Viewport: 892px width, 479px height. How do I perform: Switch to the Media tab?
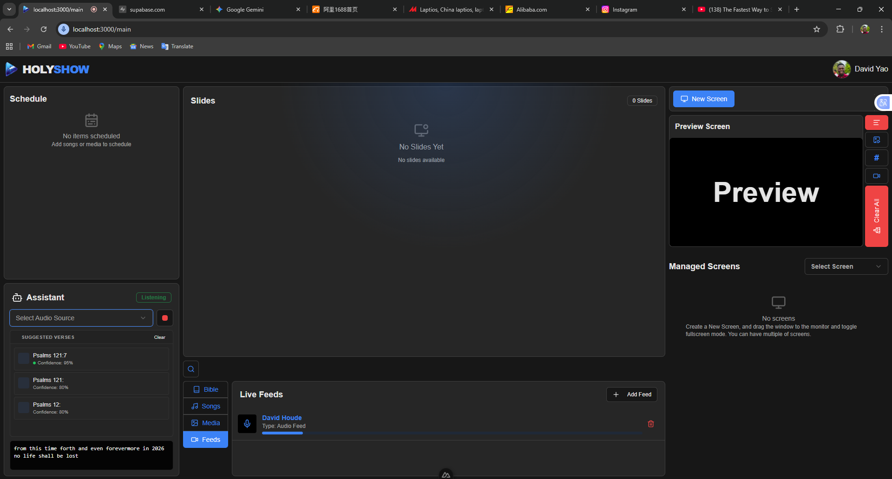click(205, 423)
